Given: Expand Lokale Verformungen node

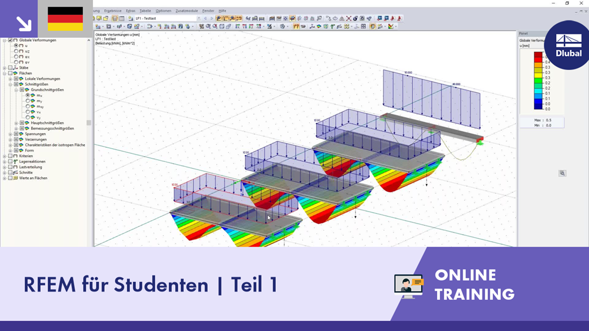Looking at the screenshot, I should (x=11, y=79).
